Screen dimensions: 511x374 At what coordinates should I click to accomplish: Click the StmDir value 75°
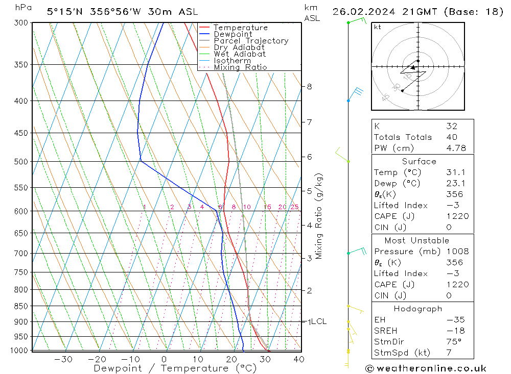point(454,342)
